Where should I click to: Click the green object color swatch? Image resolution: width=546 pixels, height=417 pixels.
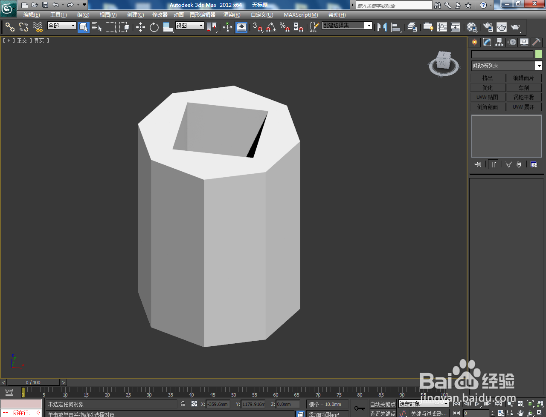click(538, 54)
